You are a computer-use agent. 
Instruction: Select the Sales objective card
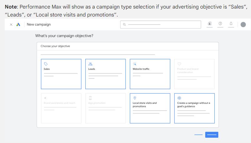point(61,74)
